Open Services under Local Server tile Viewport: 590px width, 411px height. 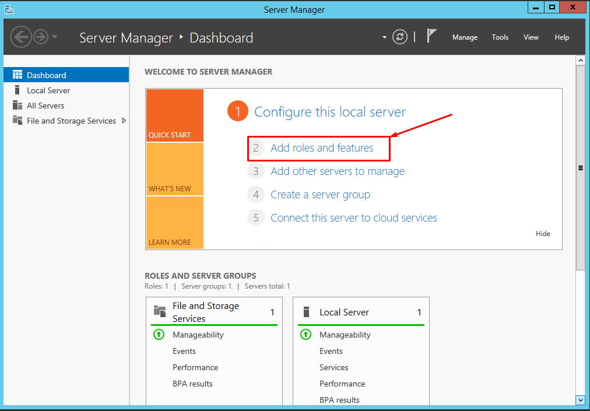pyautogui.click(x=333, y=367)
